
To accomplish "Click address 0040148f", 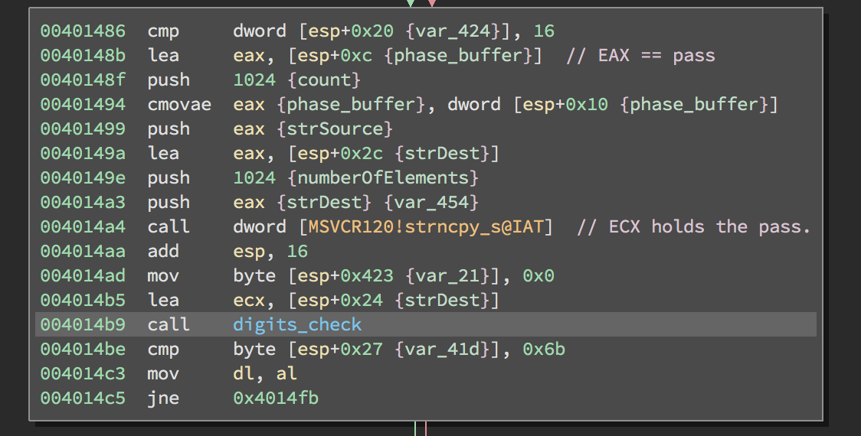I will [83, 80].
